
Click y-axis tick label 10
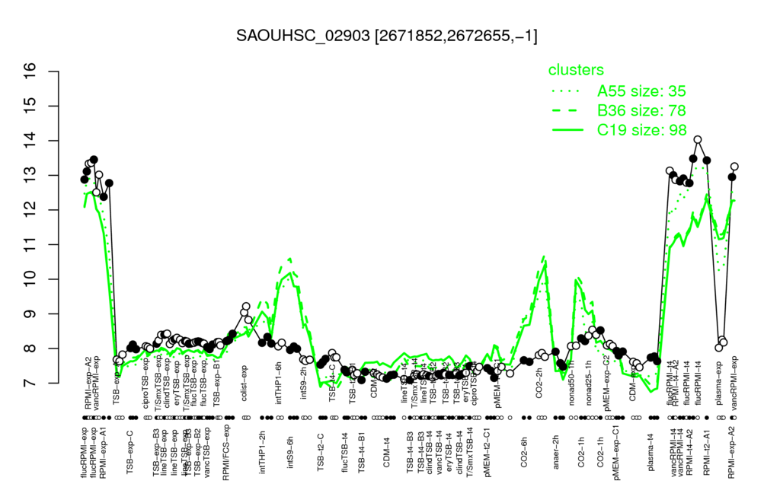click(30, 279)
